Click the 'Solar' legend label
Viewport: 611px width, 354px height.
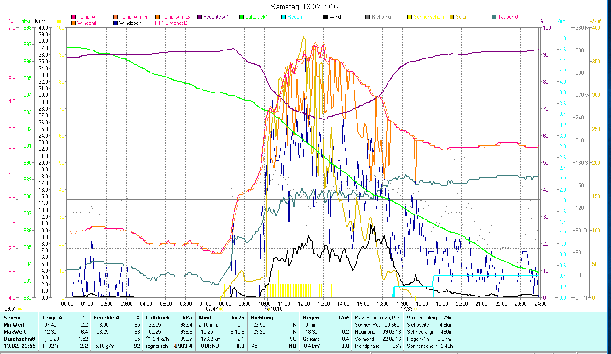coord(461,17)
